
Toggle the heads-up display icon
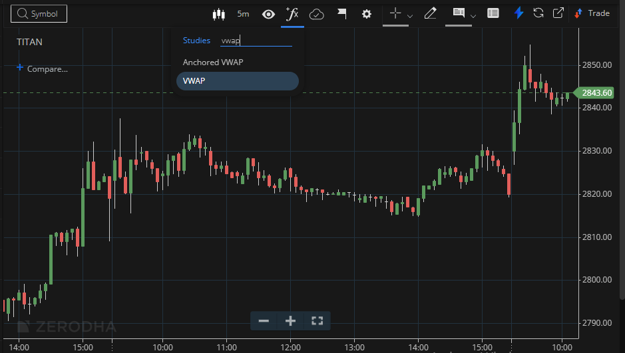point(459,13)
